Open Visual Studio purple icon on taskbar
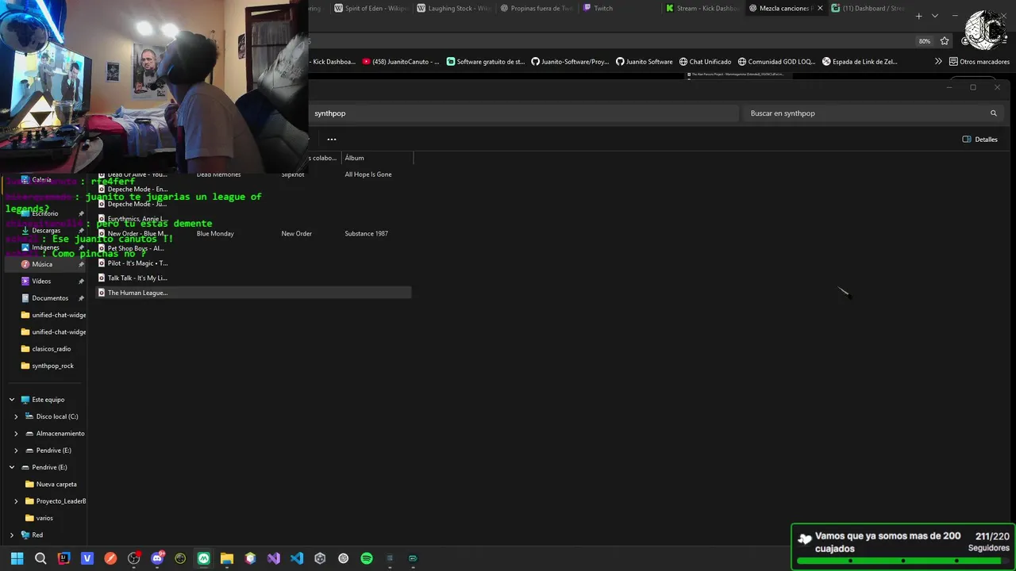Image resolution: width=1016 pixels, height=571 pixels. coord(274,558)
